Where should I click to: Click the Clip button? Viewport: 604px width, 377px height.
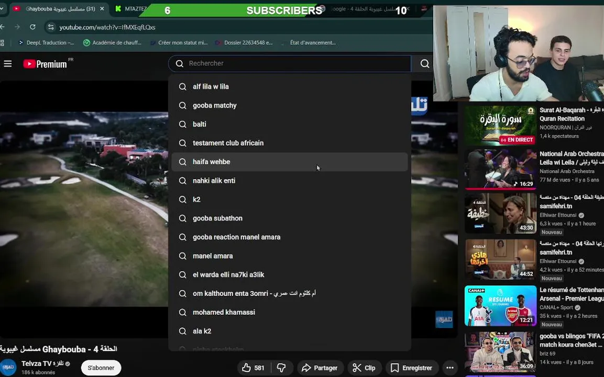[x=364, y=368]
